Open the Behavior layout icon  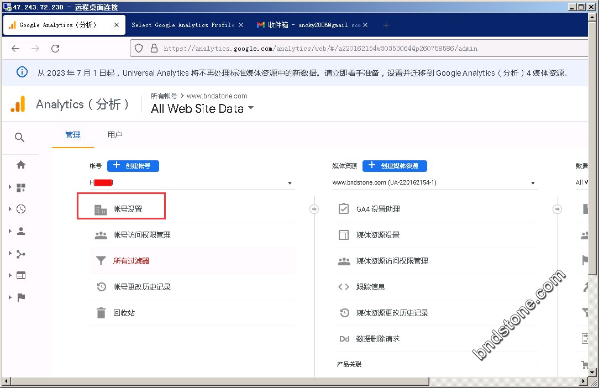tap(21, 275)
